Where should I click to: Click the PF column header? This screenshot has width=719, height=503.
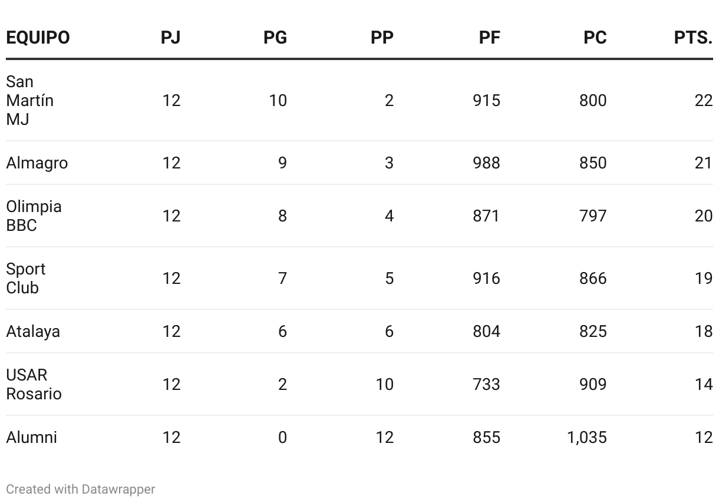[489, 38]
